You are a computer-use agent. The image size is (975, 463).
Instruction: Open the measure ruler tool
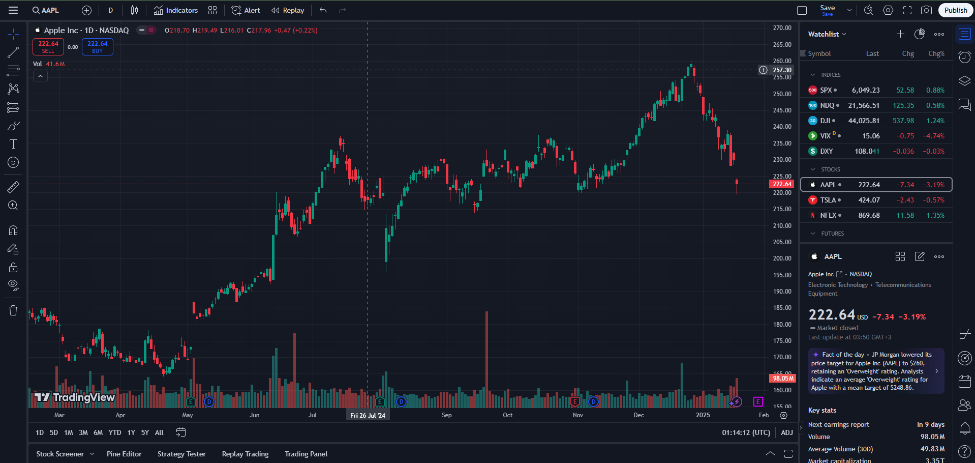click(13, 187)
